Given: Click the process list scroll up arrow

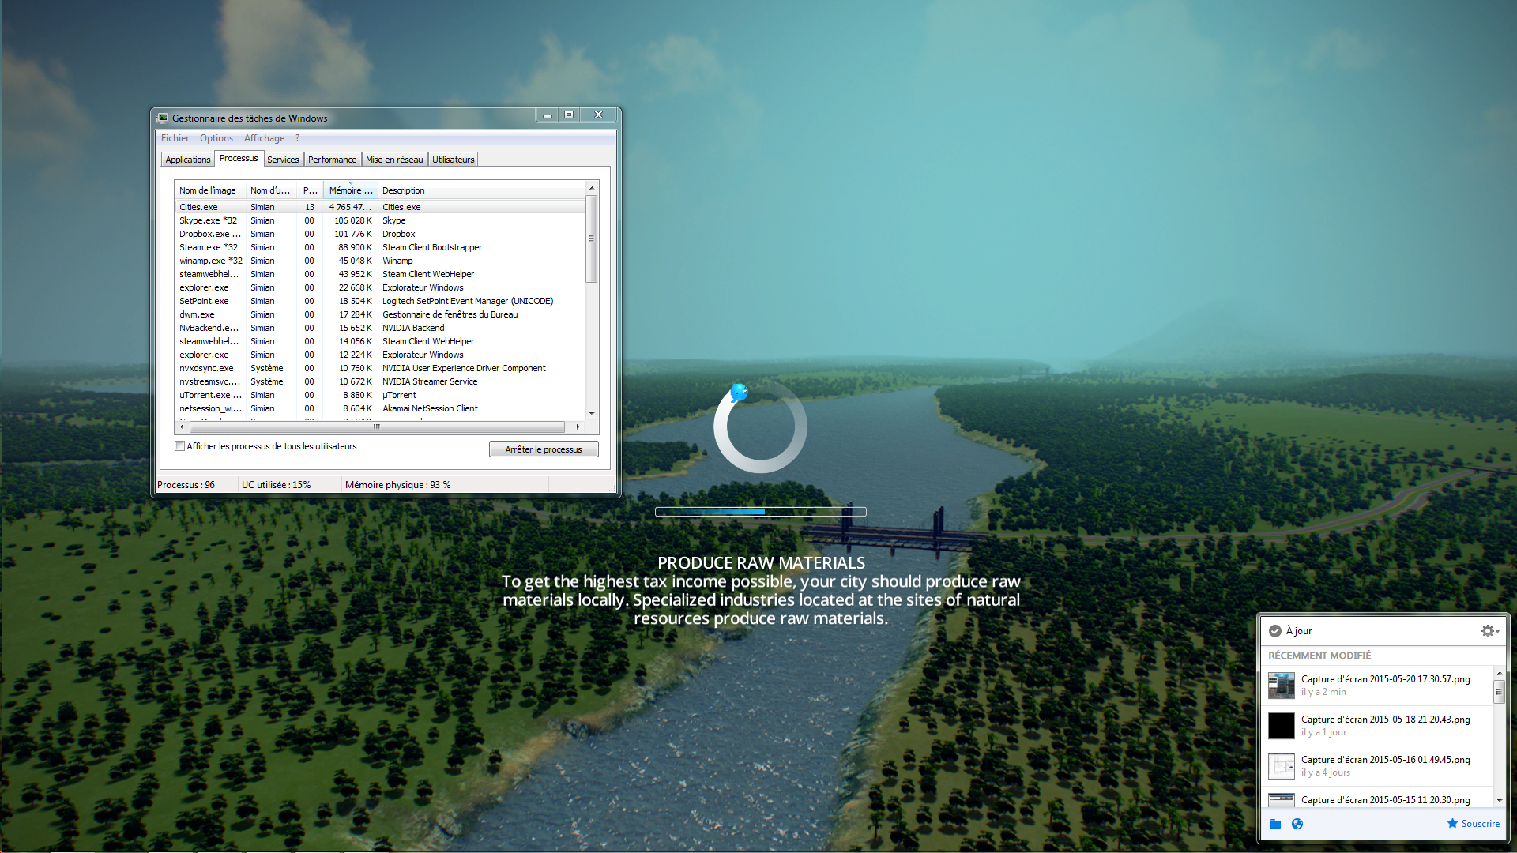Looking at the screenshot, I should point(592,188).
